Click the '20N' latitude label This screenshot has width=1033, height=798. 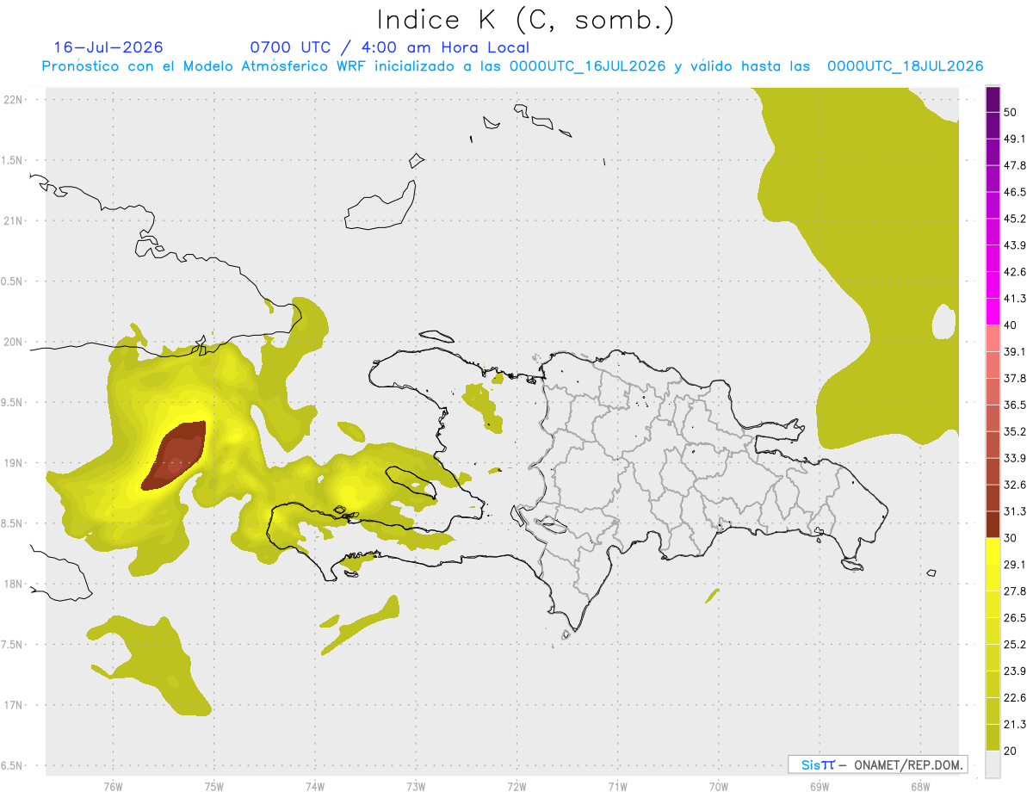(x=13, y=342)
